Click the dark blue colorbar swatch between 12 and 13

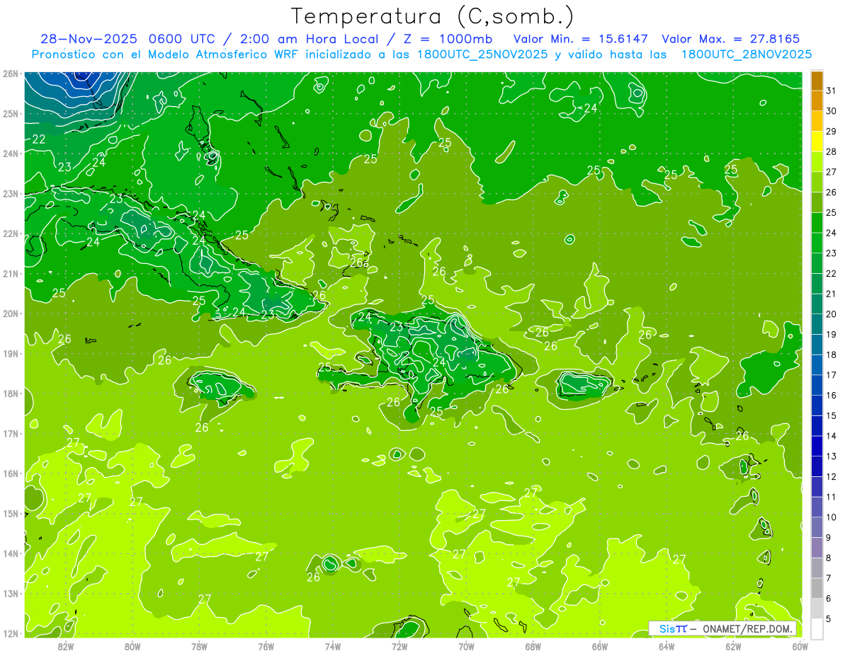817,466
